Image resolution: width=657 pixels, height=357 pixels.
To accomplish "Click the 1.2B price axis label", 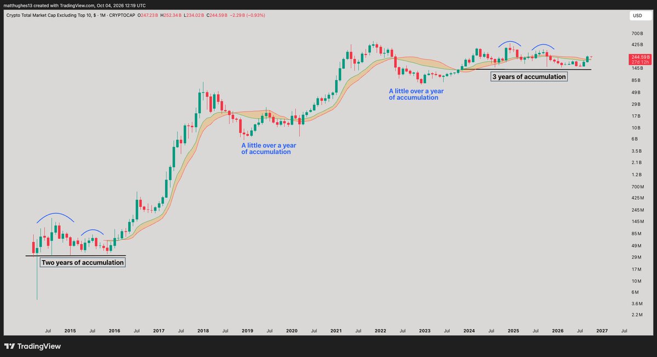I will click(637, 175).
